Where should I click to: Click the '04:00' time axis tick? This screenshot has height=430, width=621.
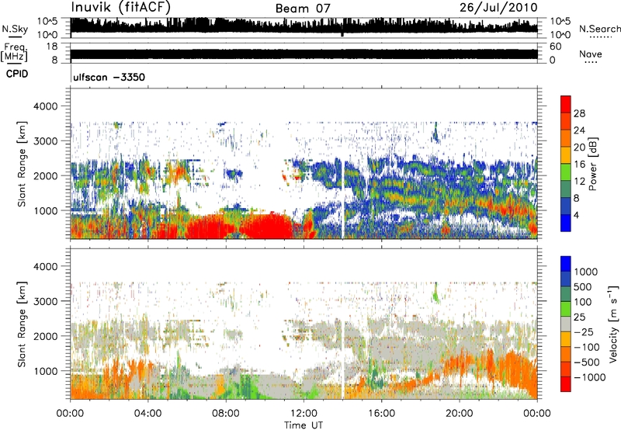point(147,414)
